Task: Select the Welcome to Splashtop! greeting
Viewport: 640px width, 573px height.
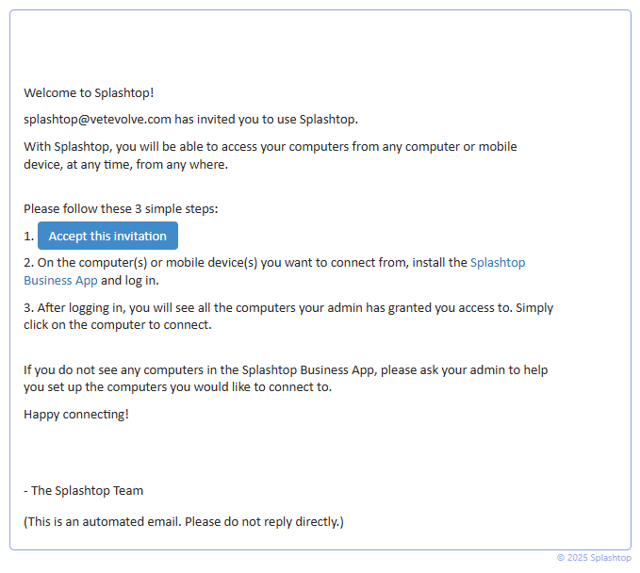Action: 89,92
